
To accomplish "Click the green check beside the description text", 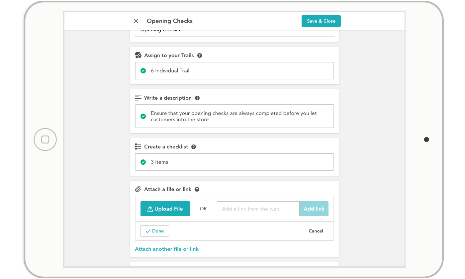I will click(x=143, y=116).
